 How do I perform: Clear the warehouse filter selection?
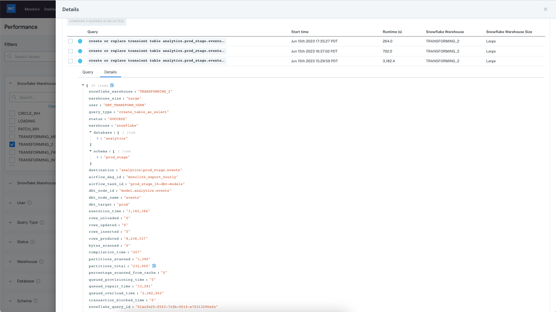(x=52, y=106)
